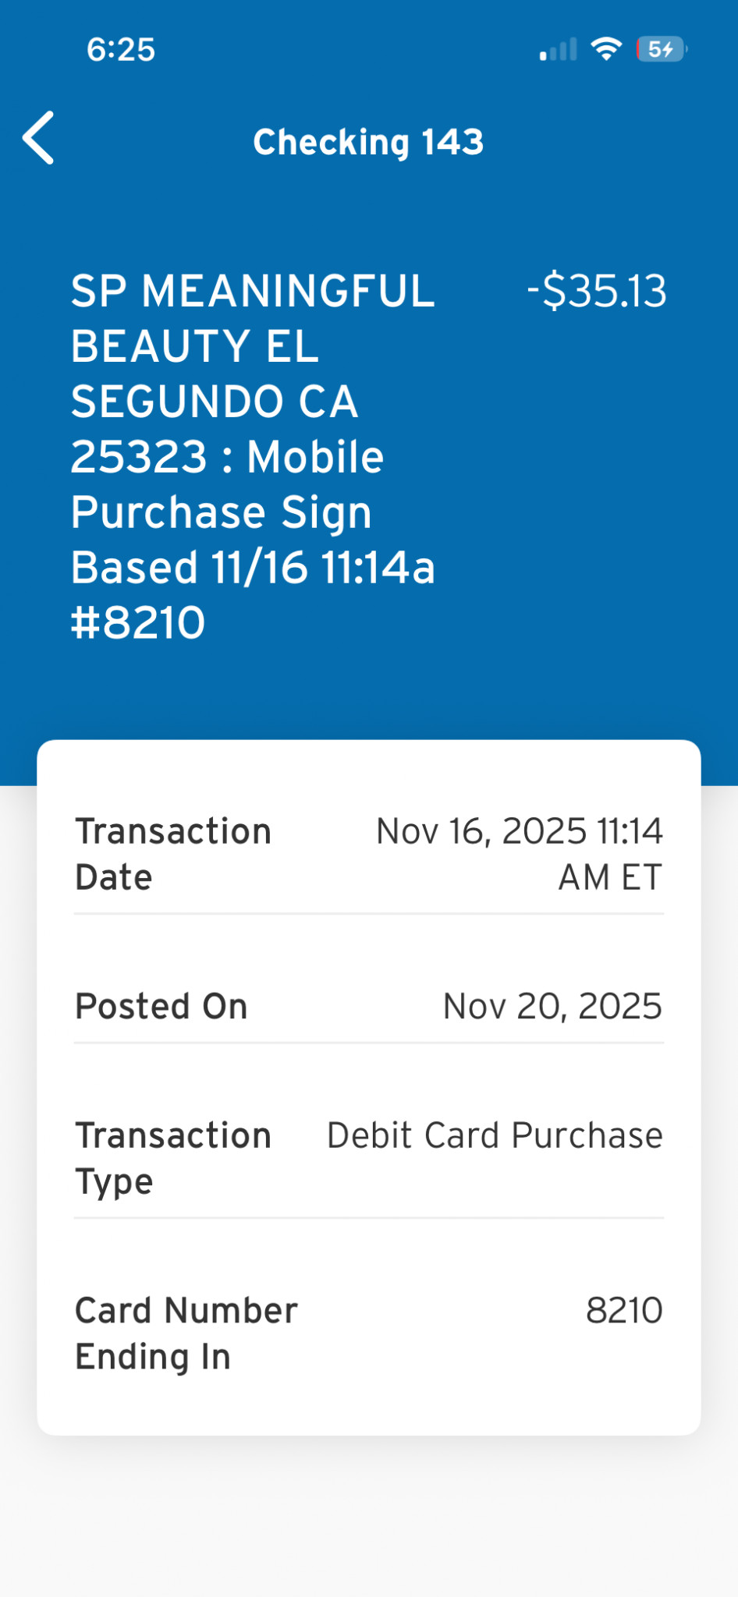
Task: Select the 8210 card number value
Action: tap(624, 1311)
